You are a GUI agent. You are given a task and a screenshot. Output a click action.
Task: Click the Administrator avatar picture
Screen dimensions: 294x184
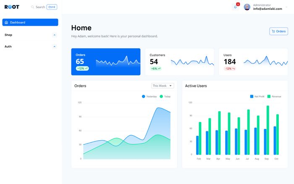(x=247, y=7)
